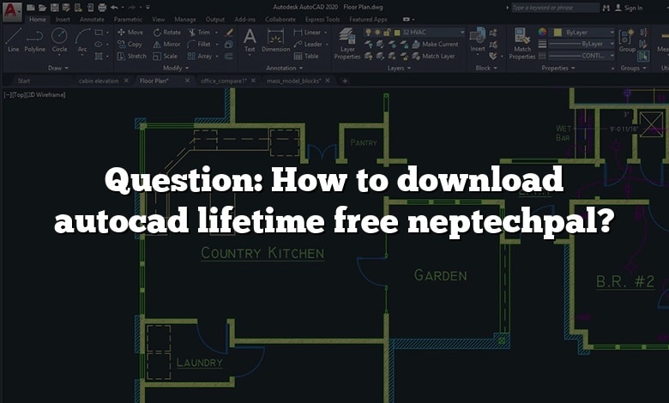Close the Floor Plan drawing tab
This screenshot has width=669, height=403.
[187, 81]
